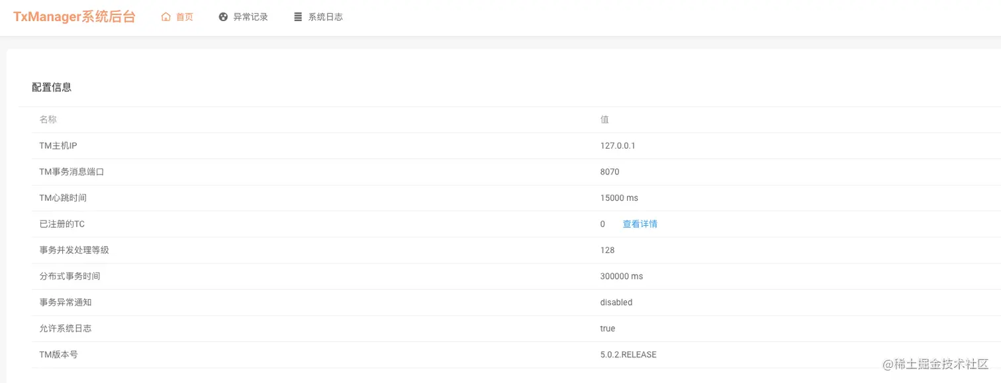Open the 查看详情 link for registered TC

click(640, 224)
